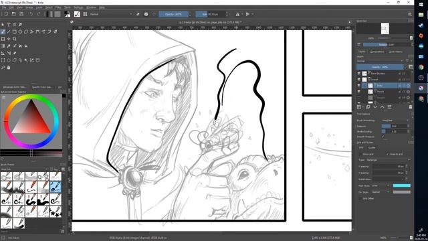Select the Measure tool
The height and width of the screenshot is (241, 428).
tap(9, 53)
